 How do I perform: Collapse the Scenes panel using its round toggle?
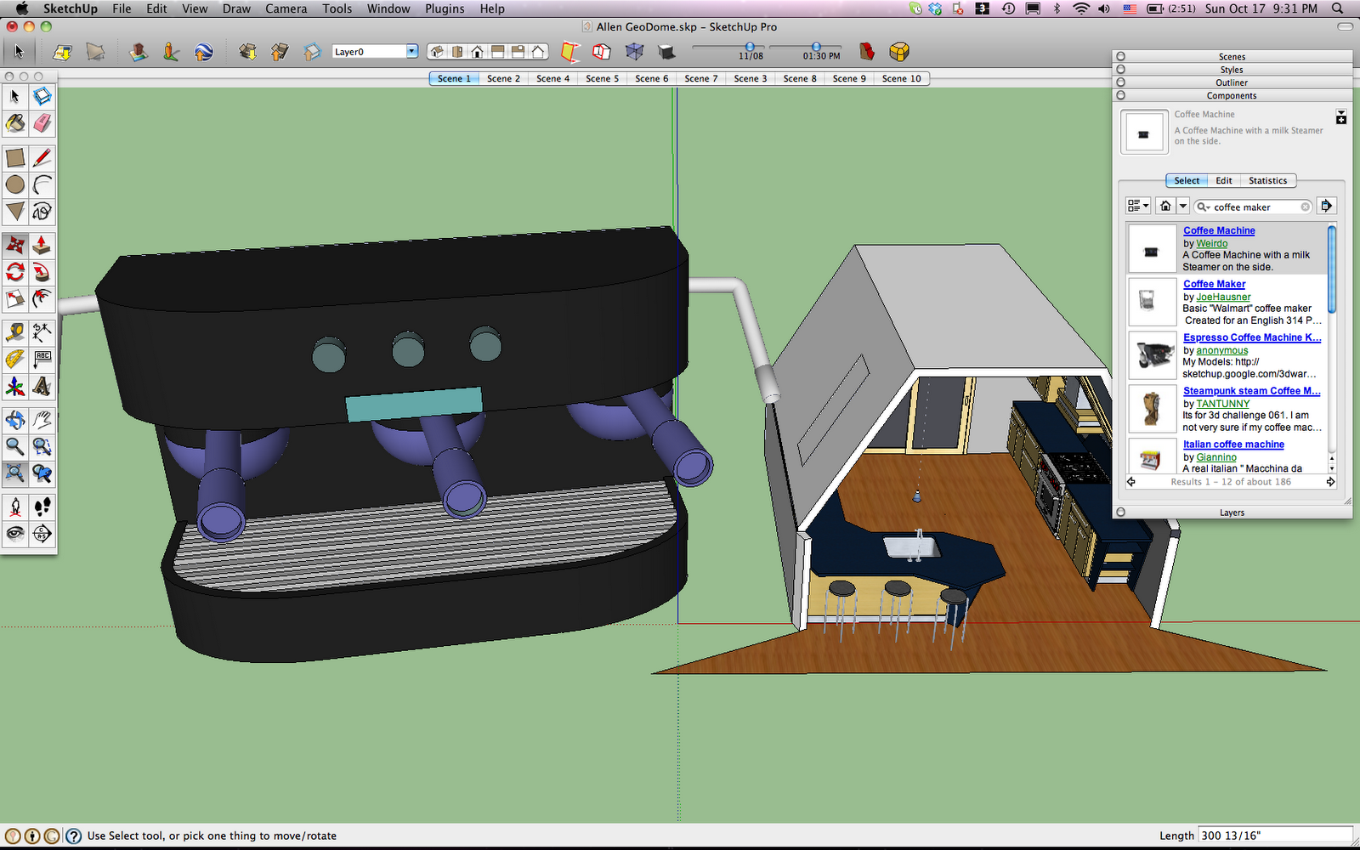tap(1121, 57)
